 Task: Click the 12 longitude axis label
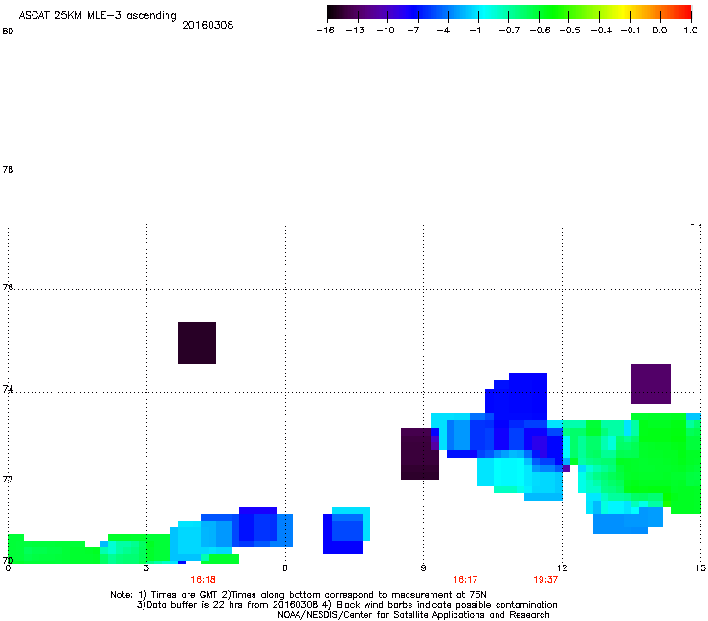tap(562, 568)
